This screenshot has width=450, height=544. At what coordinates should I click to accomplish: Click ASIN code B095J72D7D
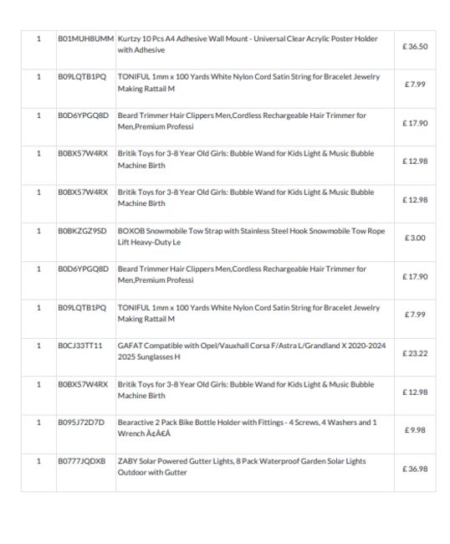click(x=81, y=423)
